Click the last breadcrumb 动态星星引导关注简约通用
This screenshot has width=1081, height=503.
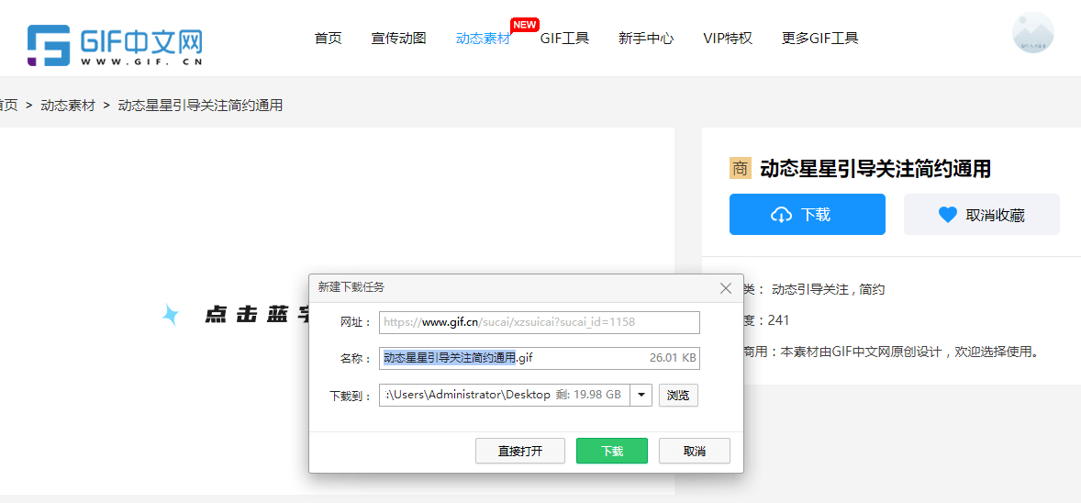pos(200,106)
